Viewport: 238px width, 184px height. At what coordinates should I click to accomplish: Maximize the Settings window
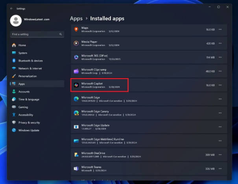(x=219, y=7)
